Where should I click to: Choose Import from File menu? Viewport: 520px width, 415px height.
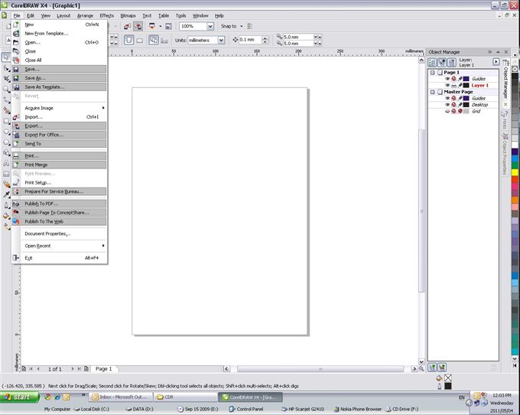coord(60,117)
